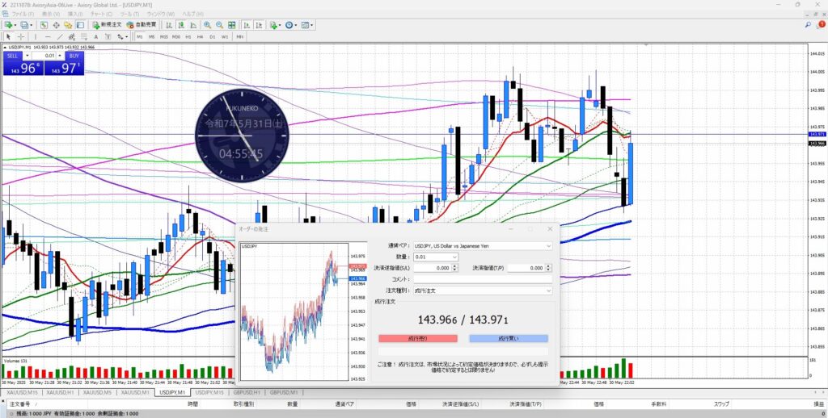Toggle the chart auto scroll icon
Viewport: 828px width, 418px height.
(x=247, y=25)
